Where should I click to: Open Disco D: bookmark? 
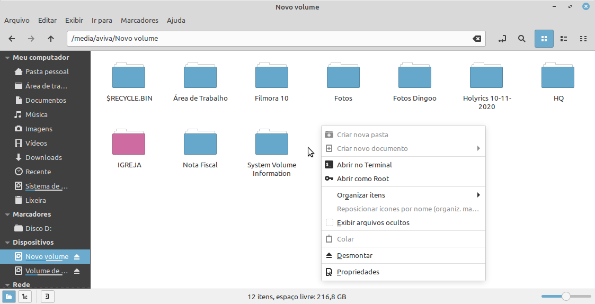tap(45, 228)
